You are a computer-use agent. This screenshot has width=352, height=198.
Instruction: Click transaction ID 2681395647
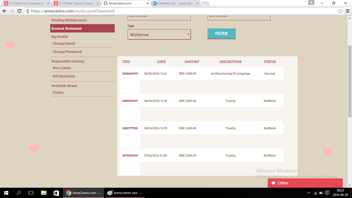pyautogui.click(x=130, y=101)
